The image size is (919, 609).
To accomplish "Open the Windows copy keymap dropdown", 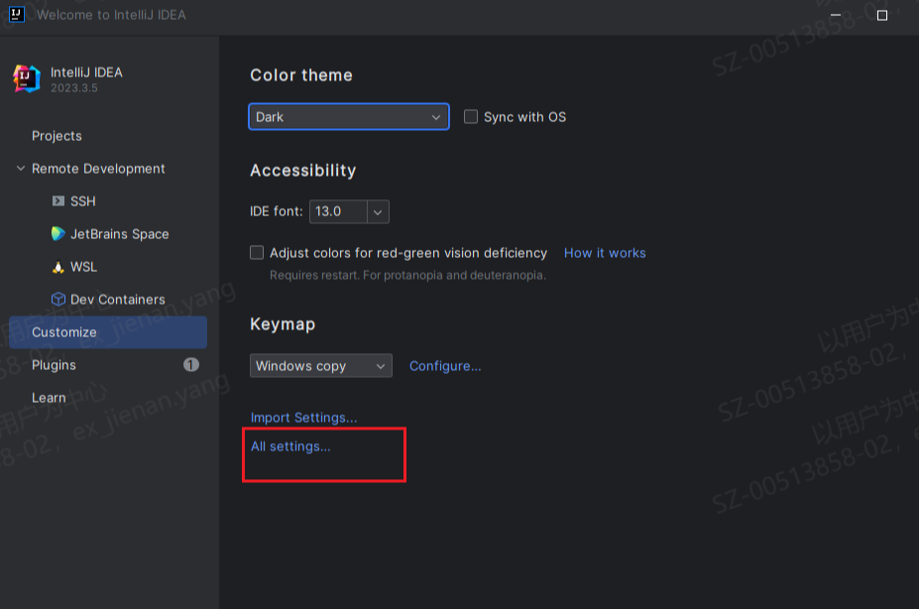I will pos(320,366).
